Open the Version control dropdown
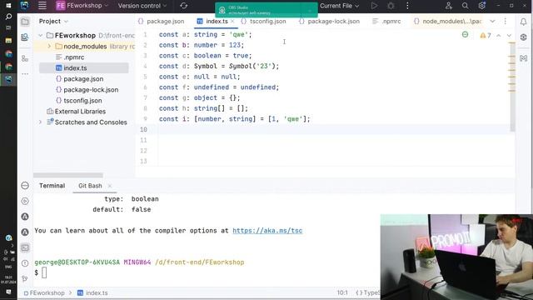Screen dimensions: 533x300 (142, 6)
